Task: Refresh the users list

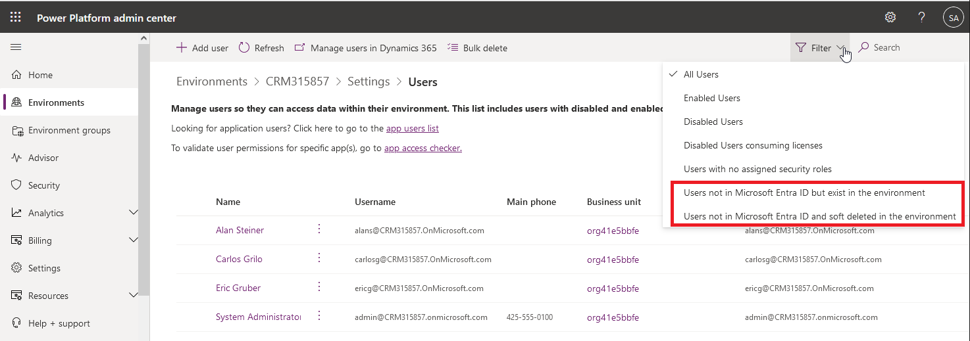Action: pos(261,48)
